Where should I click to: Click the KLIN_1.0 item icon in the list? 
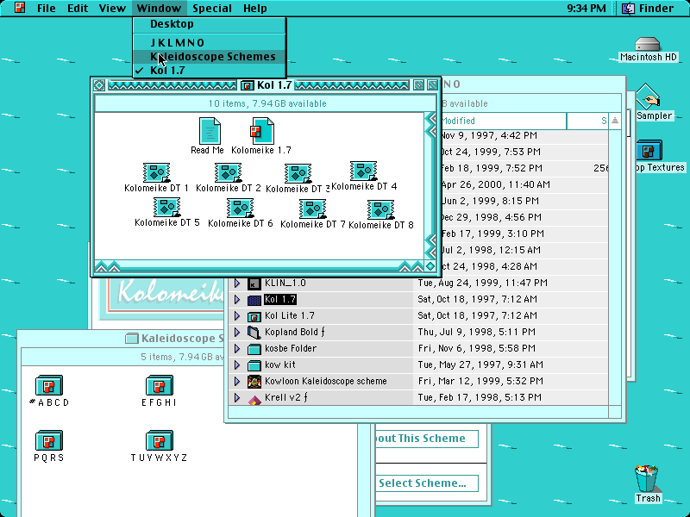pos(254,283)
